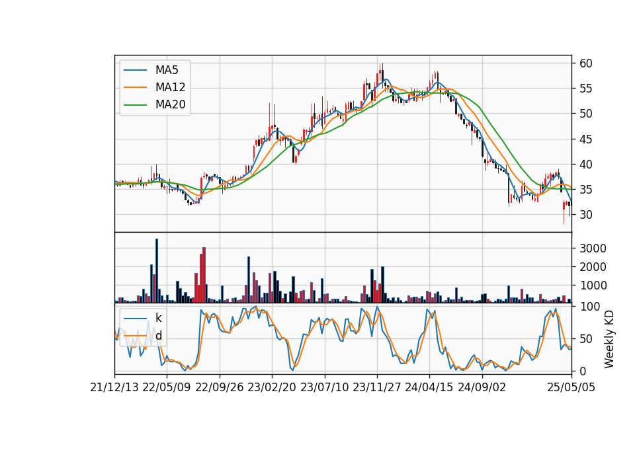Click the 23/02/20 date tick label

(x=272, y=387)
